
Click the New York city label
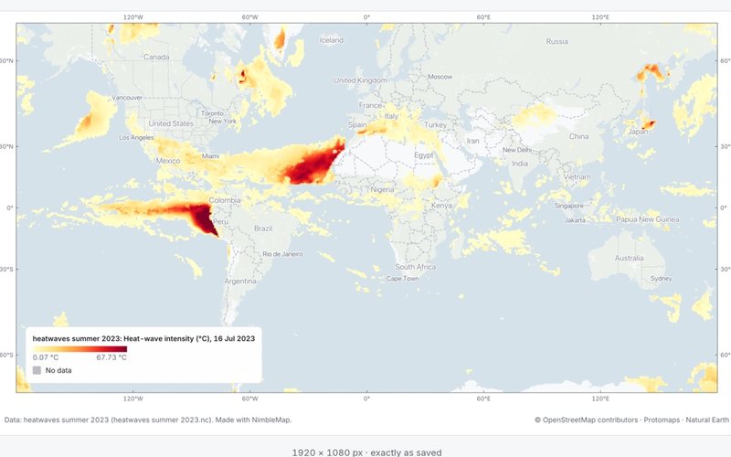pos(222,121)
